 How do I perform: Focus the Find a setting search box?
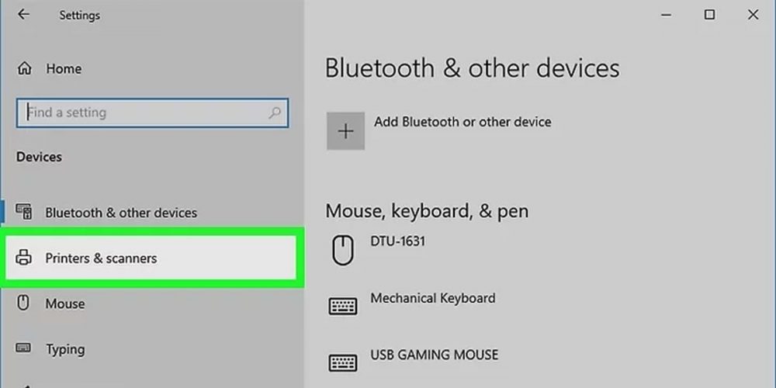(x=144, y=113)
